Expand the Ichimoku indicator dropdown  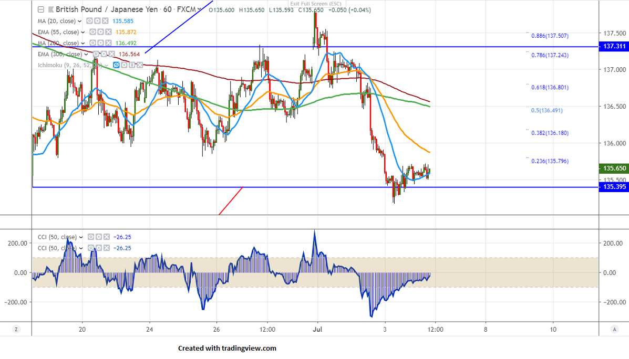tap(106, 65)
